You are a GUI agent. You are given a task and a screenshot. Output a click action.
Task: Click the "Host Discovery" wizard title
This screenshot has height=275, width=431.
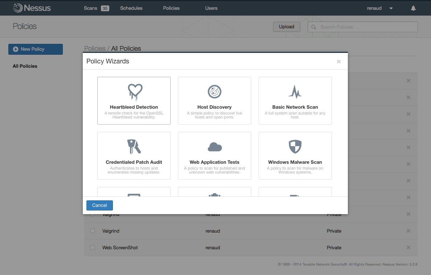click(214, 107)
